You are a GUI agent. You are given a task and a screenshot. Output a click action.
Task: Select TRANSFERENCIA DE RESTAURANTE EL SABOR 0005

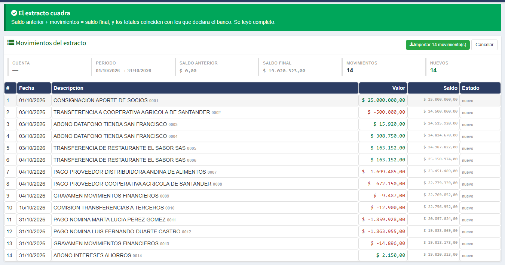click(119, 148)
